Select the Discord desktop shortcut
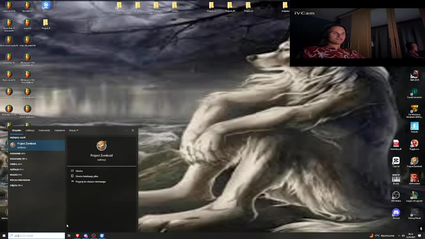Screen dimensions: 425x239 [396, 214]
